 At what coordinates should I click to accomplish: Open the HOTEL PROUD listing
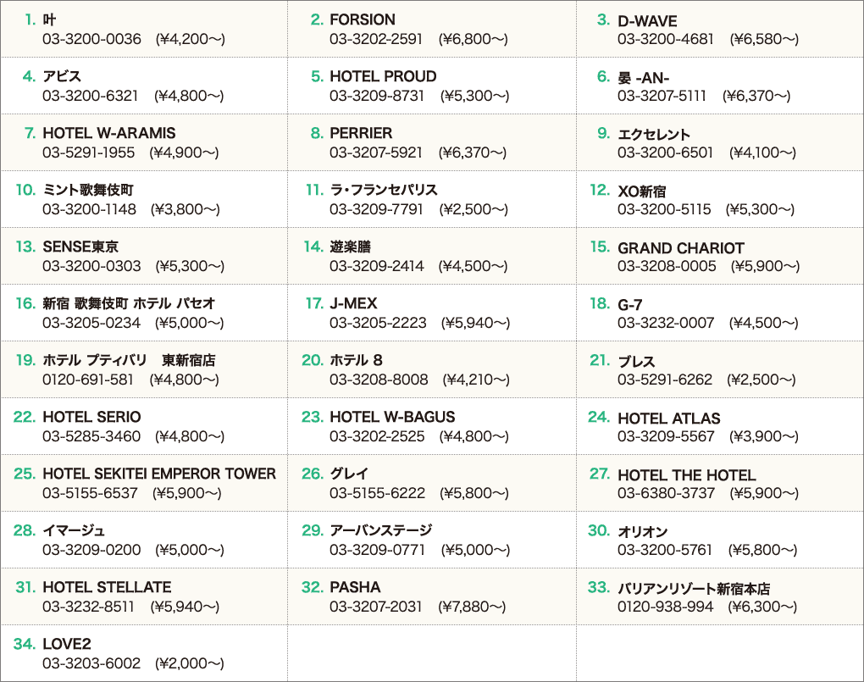point(383,76)
